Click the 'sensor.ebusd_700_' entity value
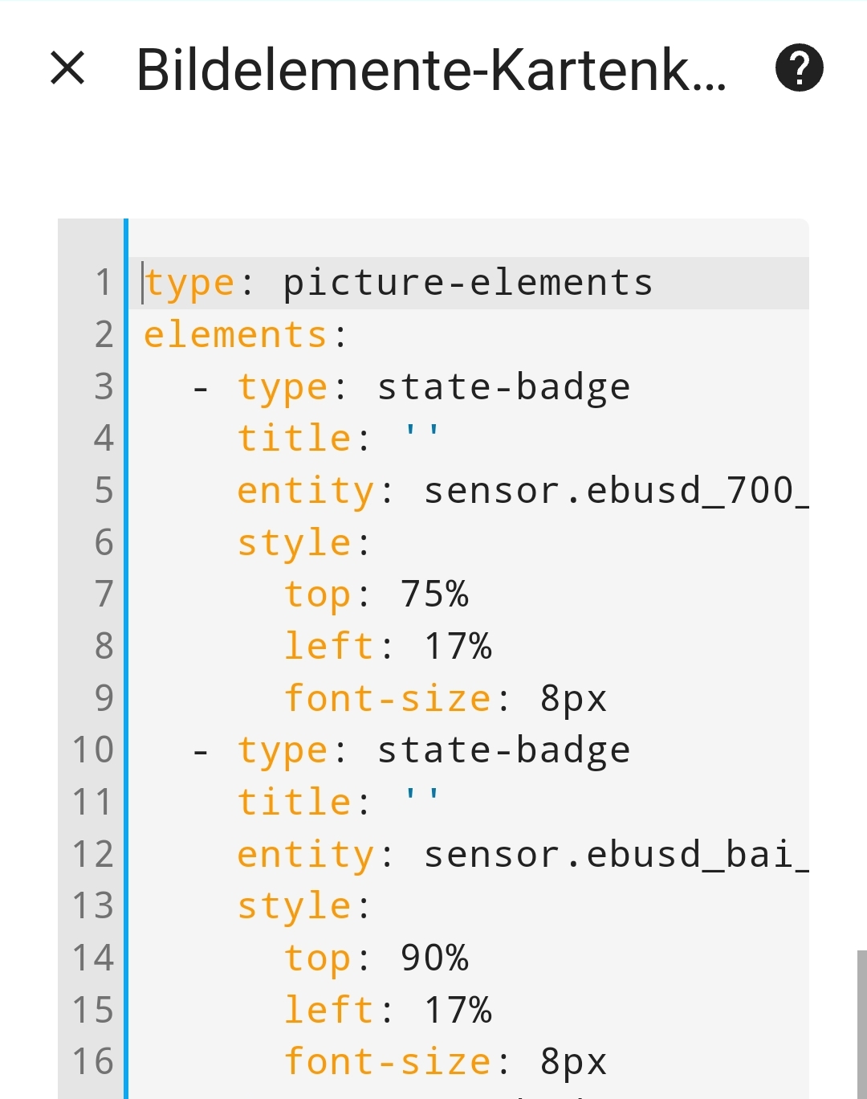 coord(615,491)
